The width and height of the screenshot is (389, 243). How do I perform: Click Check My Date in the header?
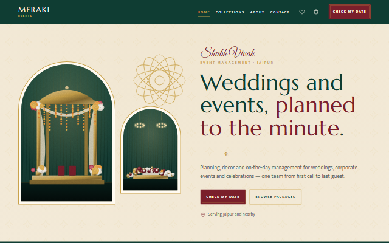pyautogui.click(x=349, y=12)
